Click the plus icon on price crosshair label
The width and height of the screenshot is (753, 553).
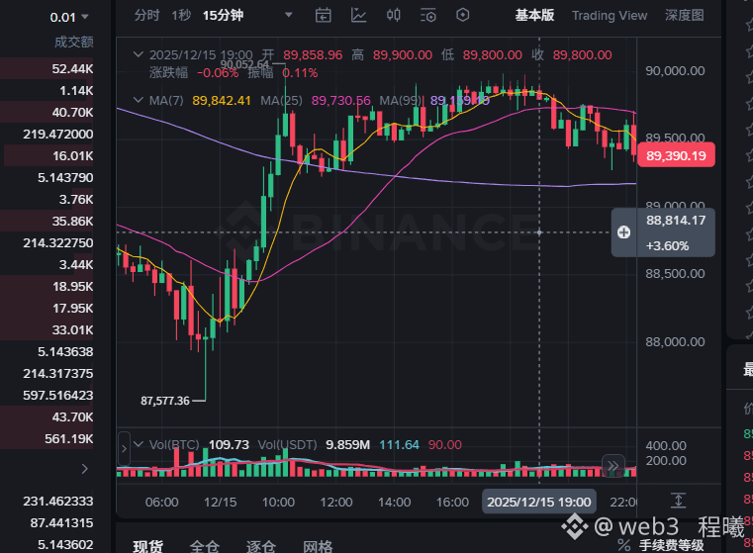tap(623, 232)
